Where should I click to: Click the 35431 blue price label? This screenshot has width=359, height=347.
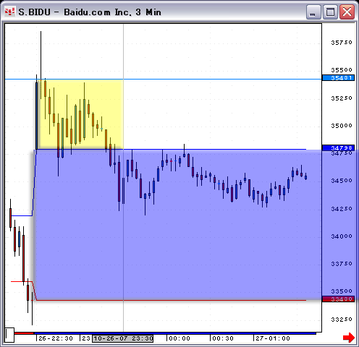click(338, 78)
